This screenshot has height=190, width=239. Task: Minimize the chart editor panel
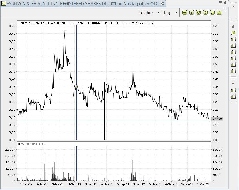(220, 2)
